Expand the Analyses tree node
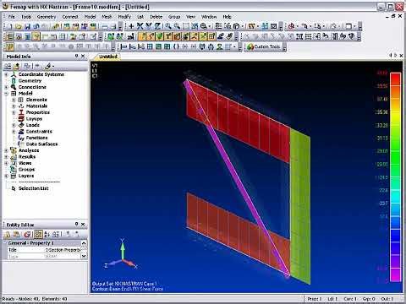This screenshot has width=406, height=304. 7,150
